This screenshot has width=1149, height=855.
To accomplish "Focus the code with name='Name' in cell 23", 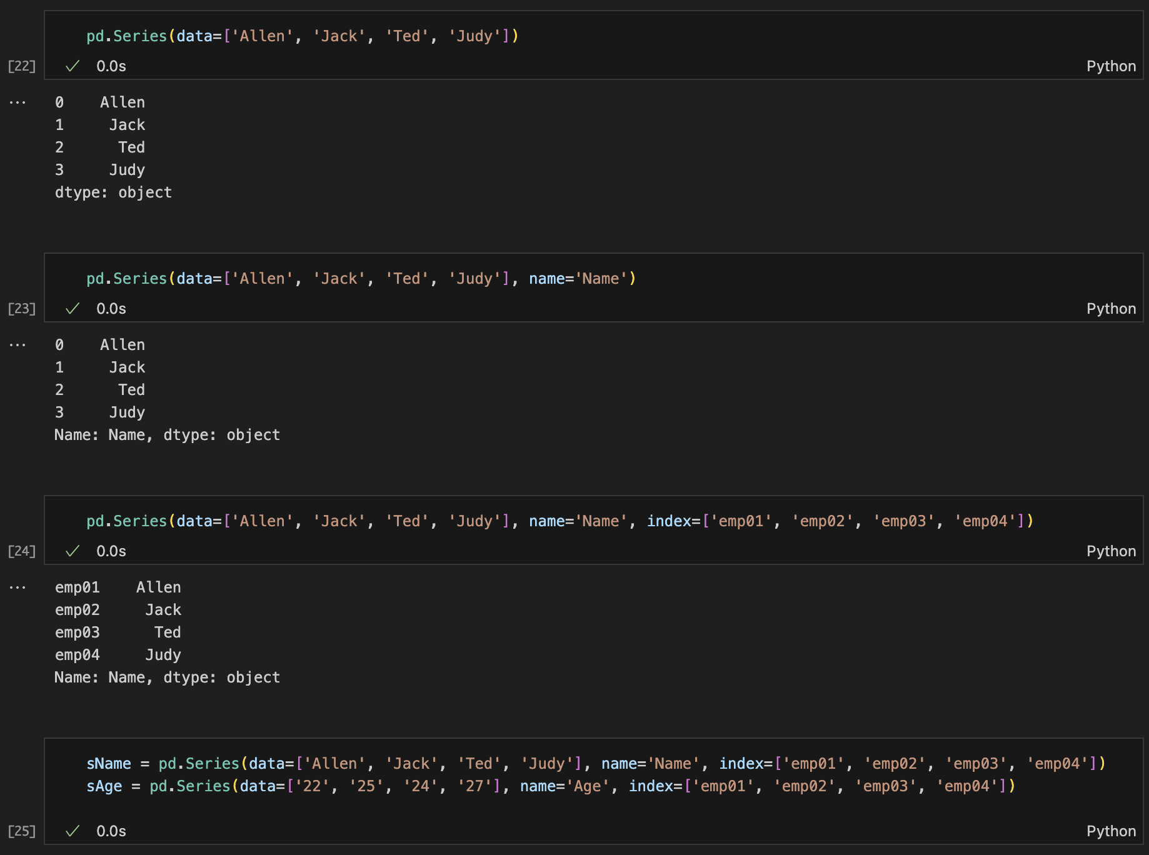I will point(581,279).
